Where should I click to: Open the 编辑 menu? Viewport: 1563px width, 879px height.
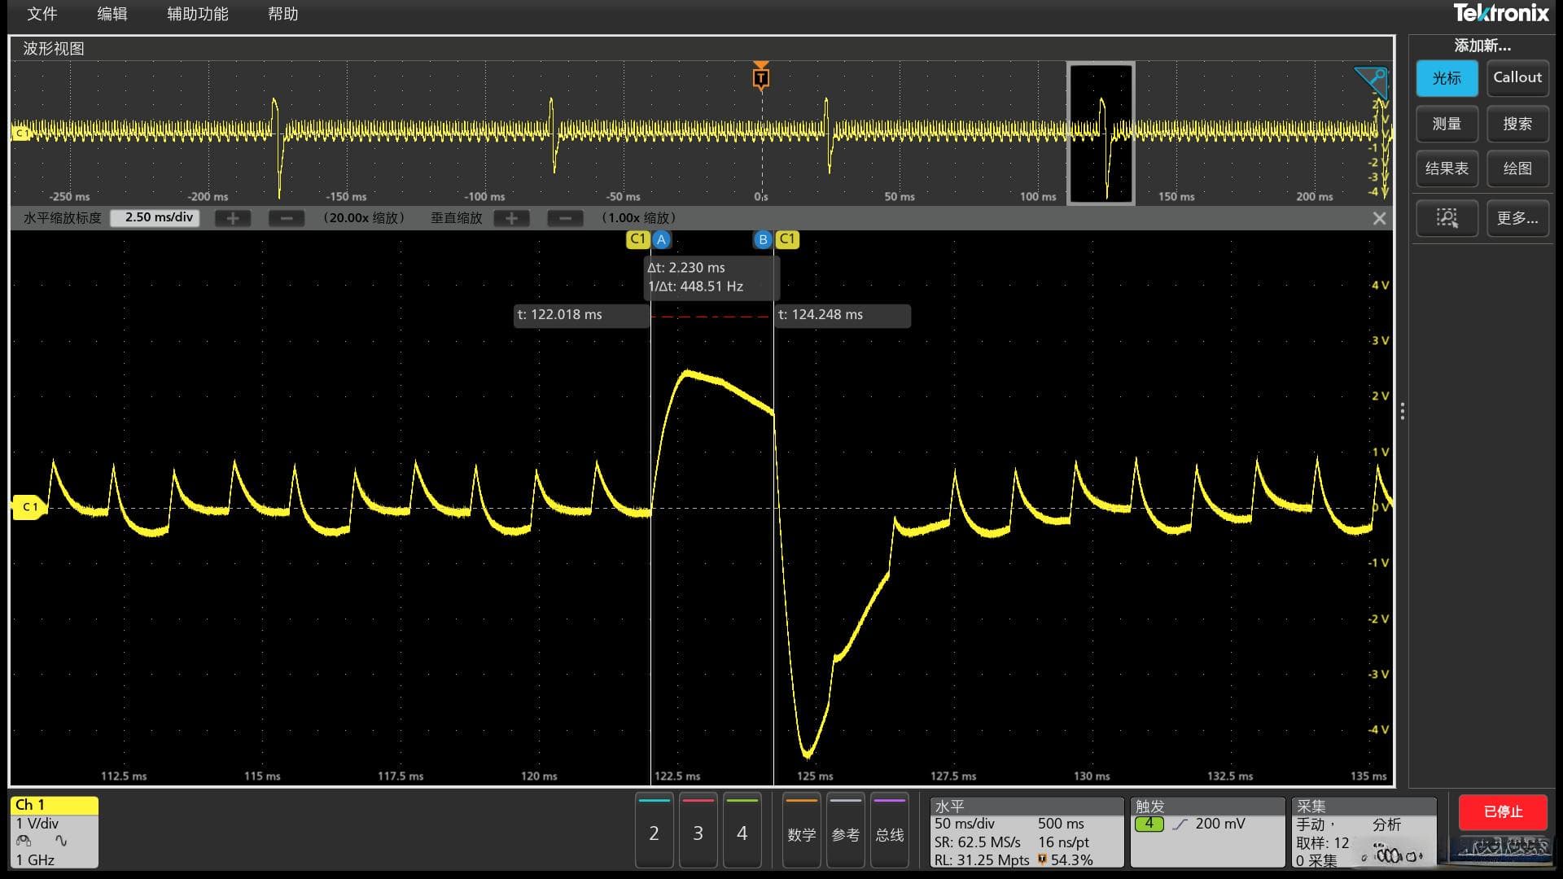112,14
